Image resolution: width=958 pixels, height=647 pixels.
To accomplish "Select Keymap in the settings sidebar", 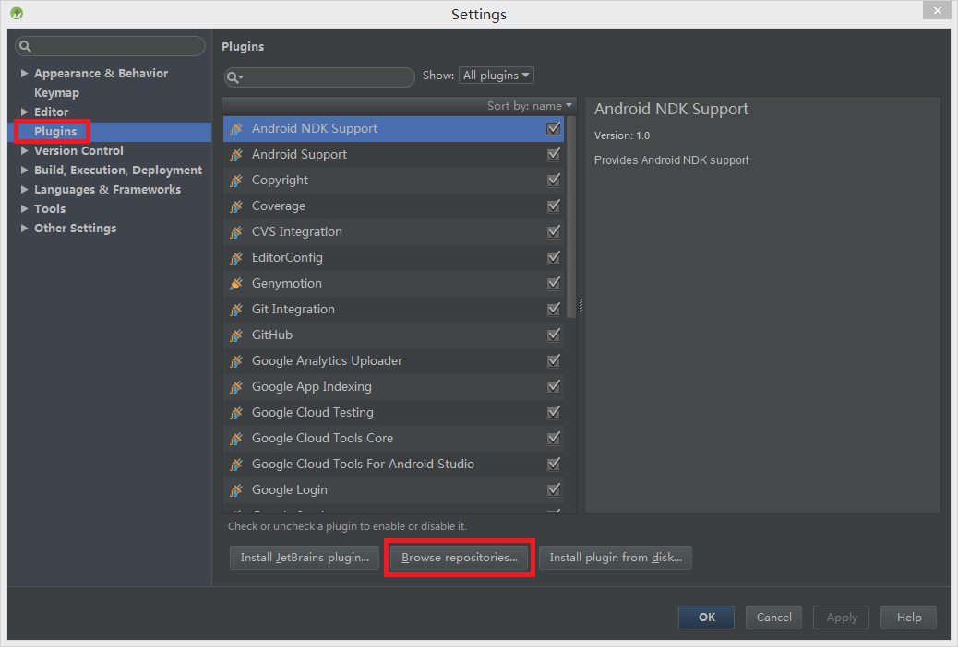I will [56, 93].
